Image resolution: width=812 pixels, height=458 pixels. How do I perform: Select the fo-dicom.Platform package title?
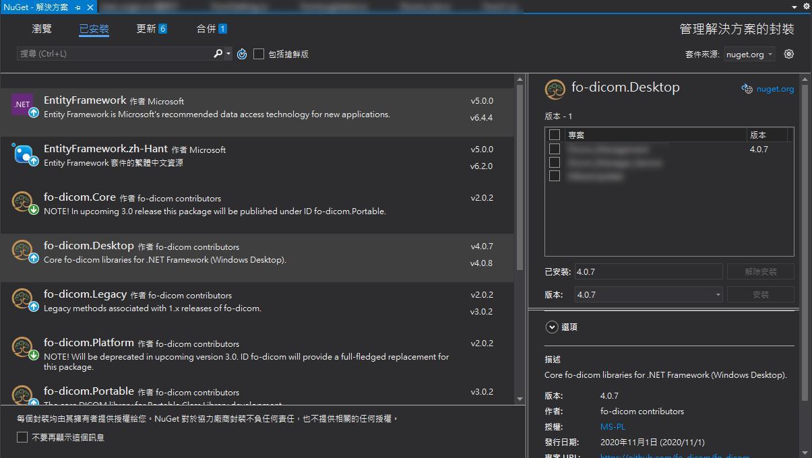coord(89,343)
